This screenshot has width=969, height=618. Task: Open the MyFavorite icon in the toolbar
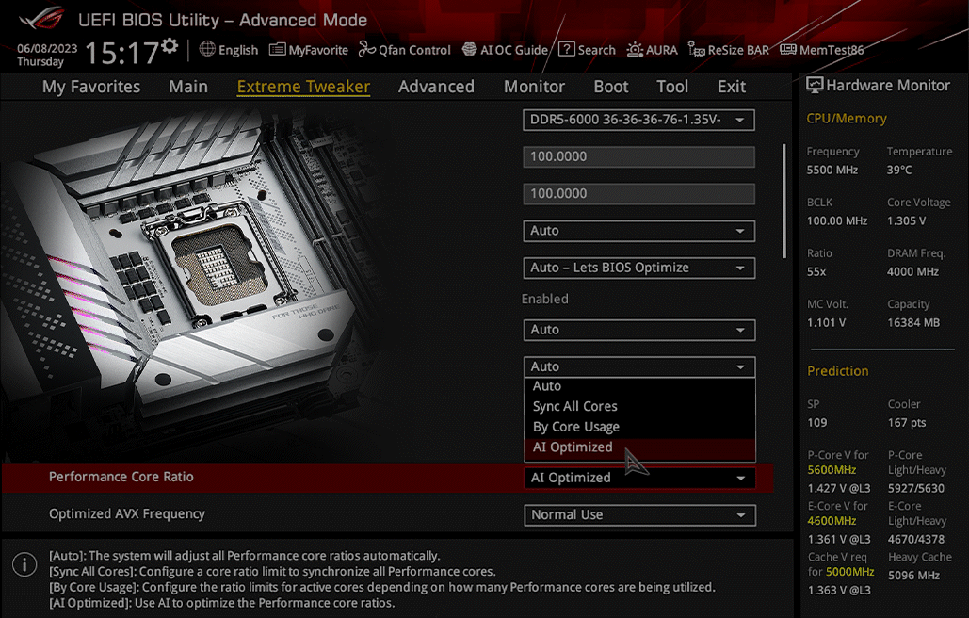pyautogui.click(x=277, y=50)
